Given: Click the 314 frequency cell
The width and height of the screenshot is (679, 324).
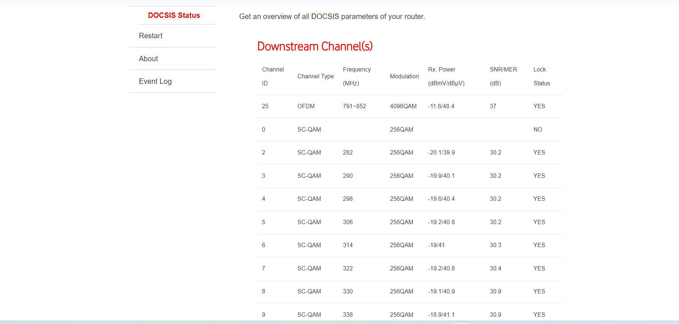Looking at the screenshot, I should coord(348,245).
